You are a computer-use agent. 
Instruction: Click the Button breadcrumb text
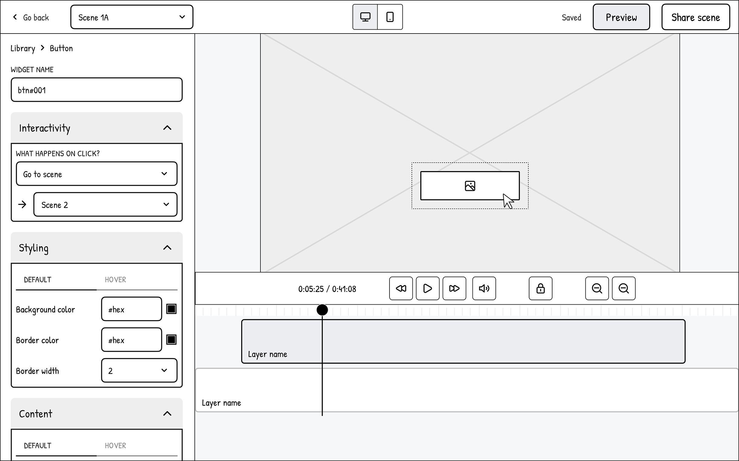(61, 48)
